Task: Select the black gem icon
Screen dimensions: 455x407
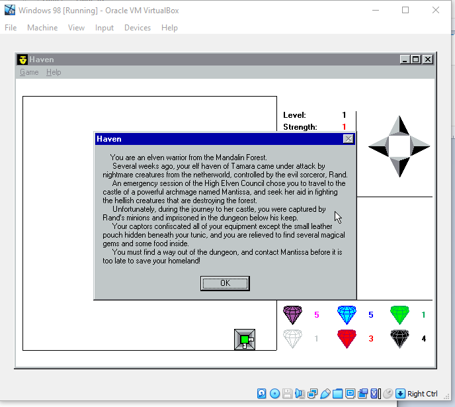Action: pyautogui.click(x=400, y=339)
